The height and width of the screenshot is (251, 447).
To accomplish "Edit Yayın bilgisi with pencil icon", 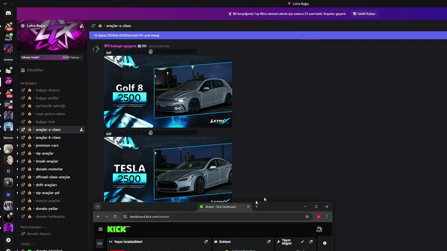I will coord(302,242).
